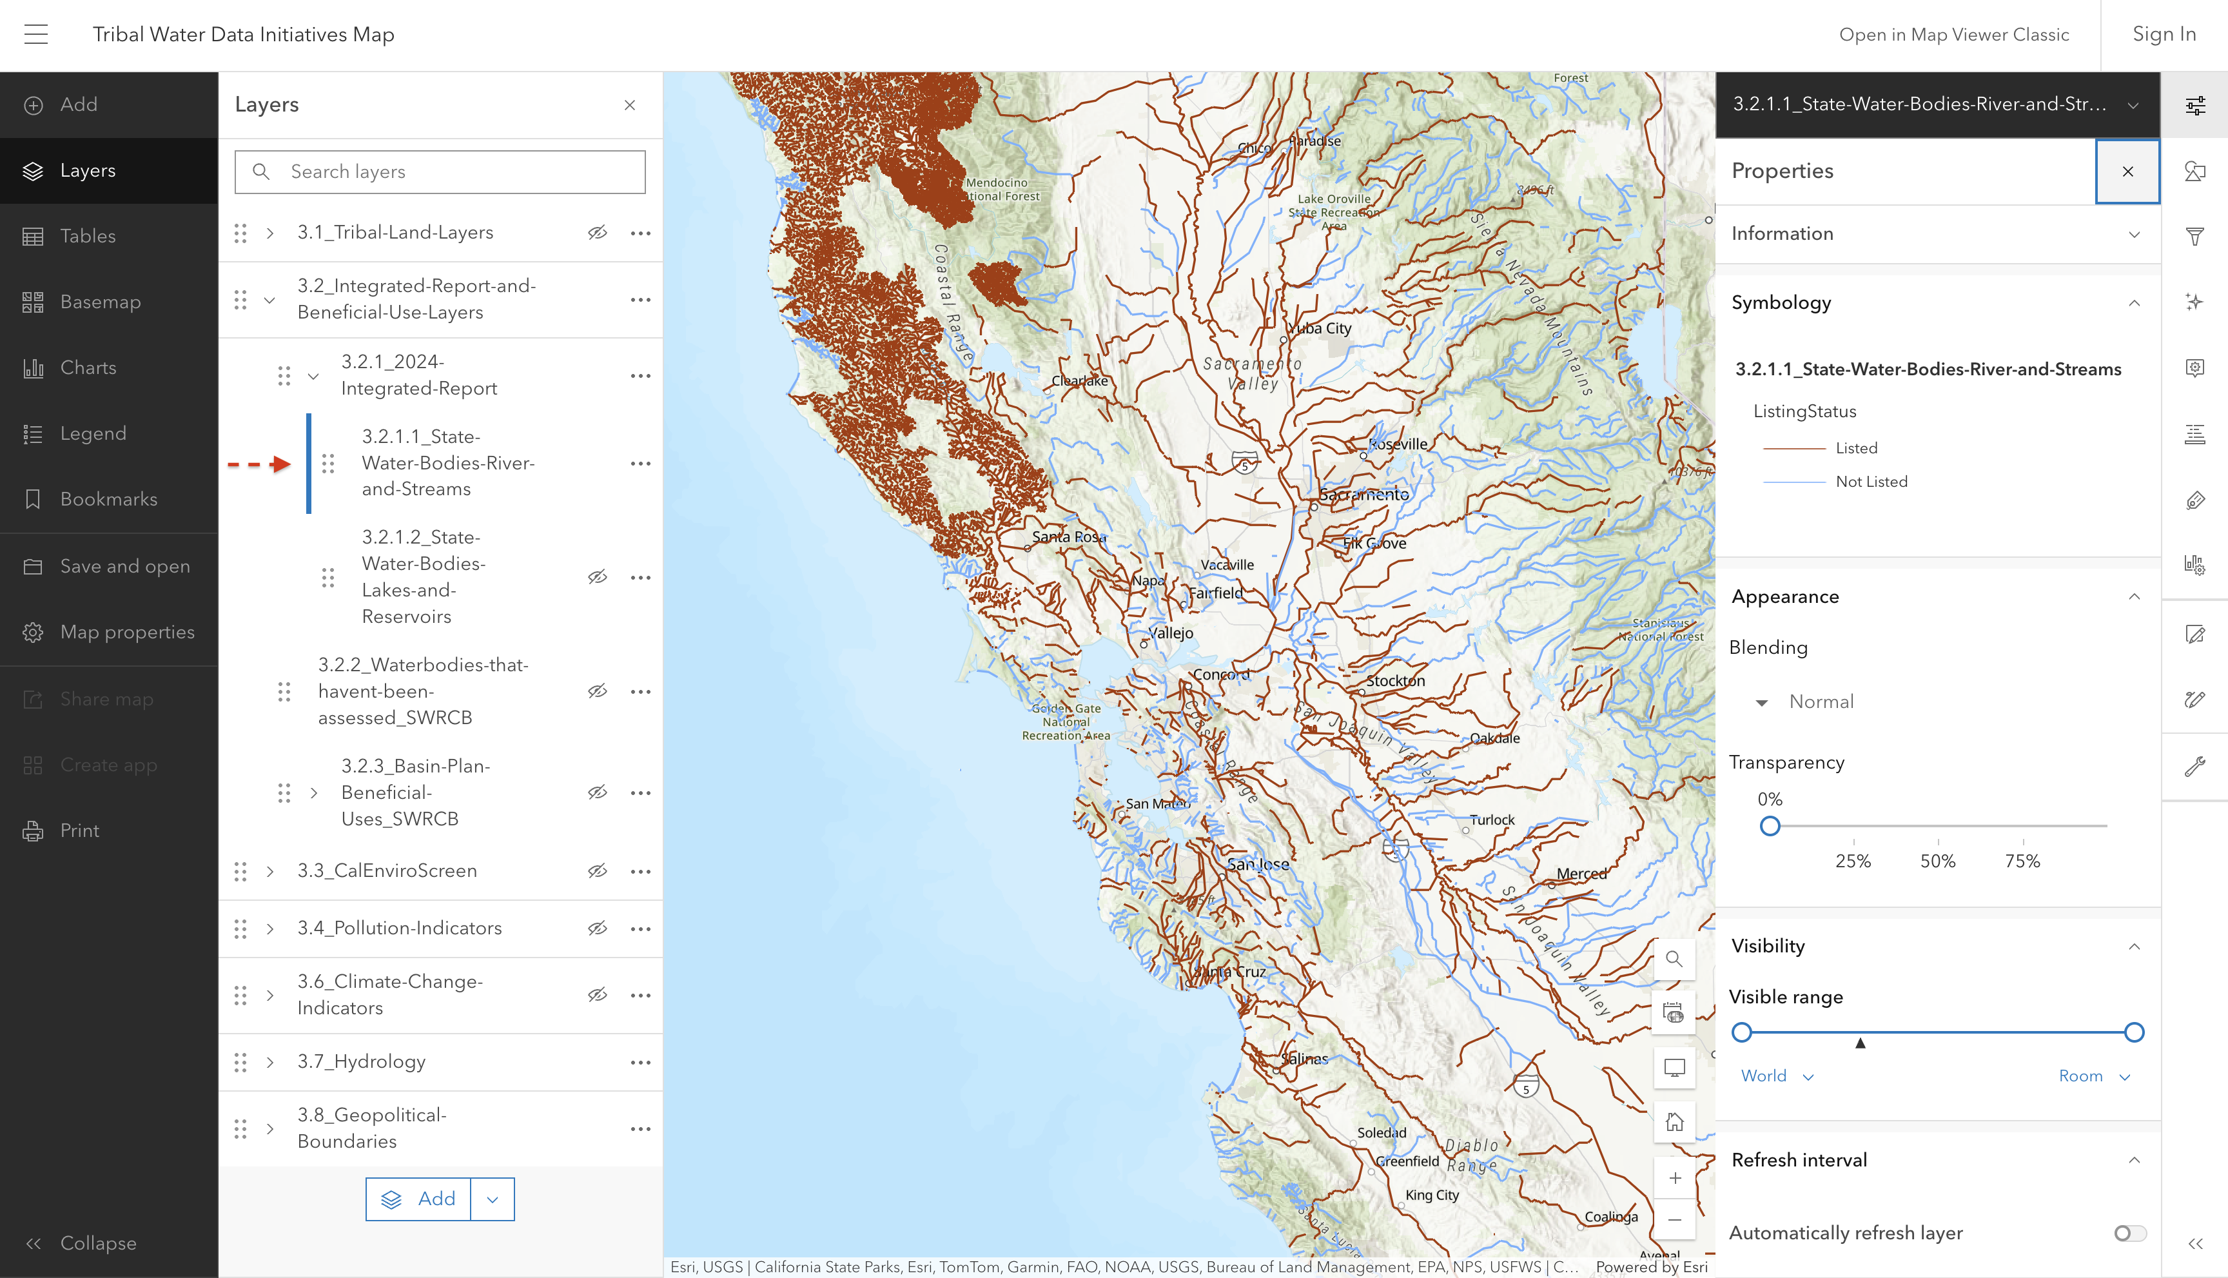Open the Bookmarks panel

108,498
